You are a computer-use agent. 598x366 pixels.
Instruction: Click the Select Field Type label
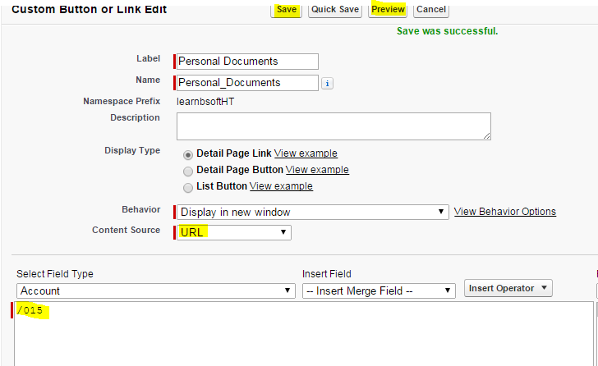click(x=55, y=274)
